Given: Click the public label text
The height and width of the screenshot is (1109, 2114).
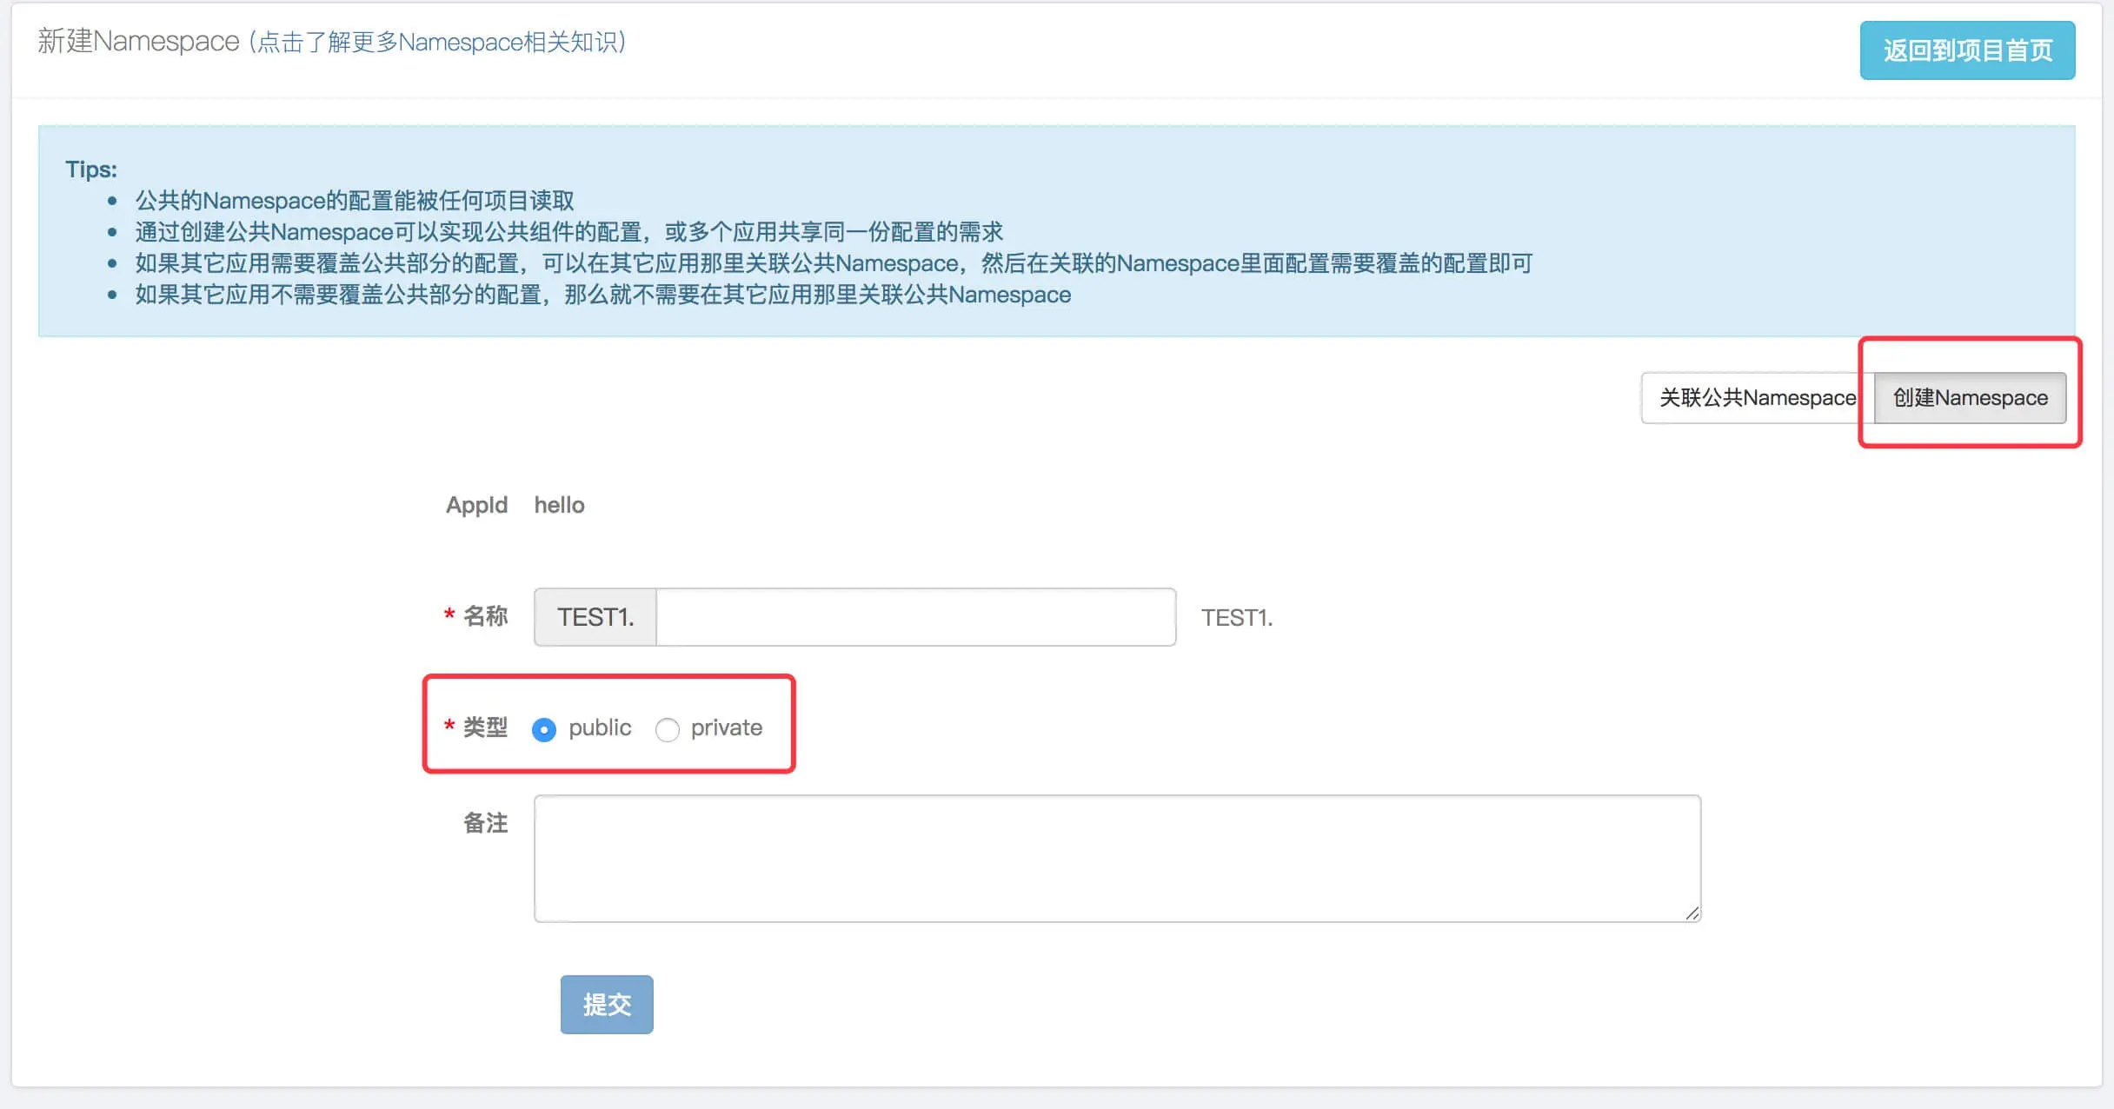Looking at the screenshot, I should click(x=600, y=727).
